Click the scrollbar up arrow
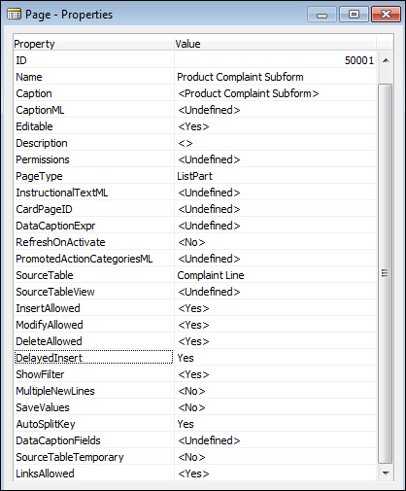 (386, 60)
